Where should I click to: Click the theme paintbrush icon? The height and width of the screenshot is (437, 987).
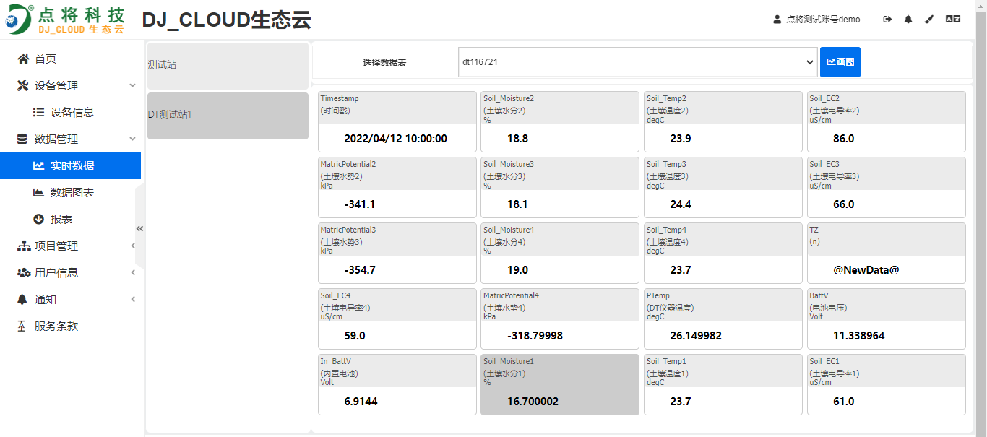point(930,20)
